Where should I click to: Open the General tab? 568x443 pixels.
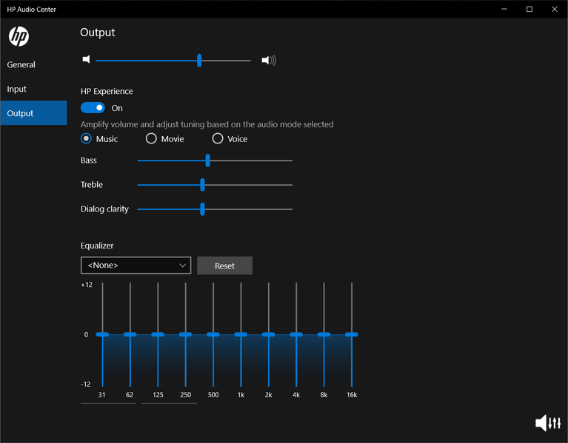[x=21, y=64]
